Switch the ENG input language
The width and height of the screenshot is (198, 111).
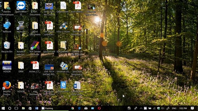pos(174,108)
